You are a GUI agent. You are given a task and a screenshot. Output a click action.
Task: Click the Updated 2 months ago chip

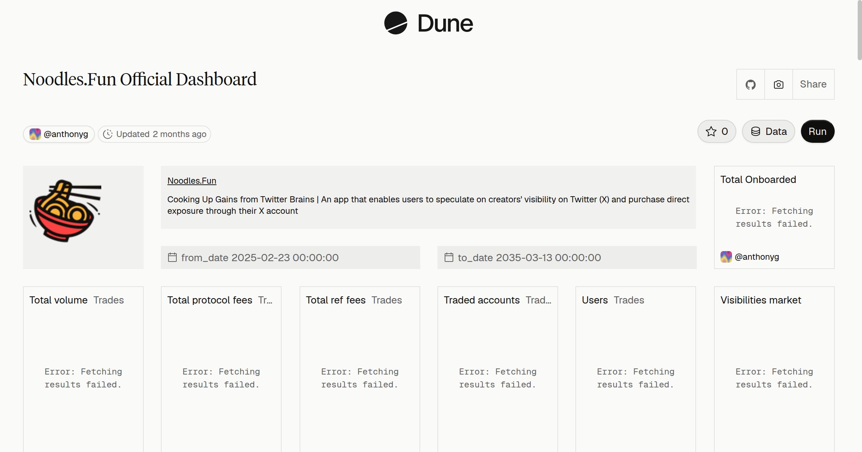point(154,134)
